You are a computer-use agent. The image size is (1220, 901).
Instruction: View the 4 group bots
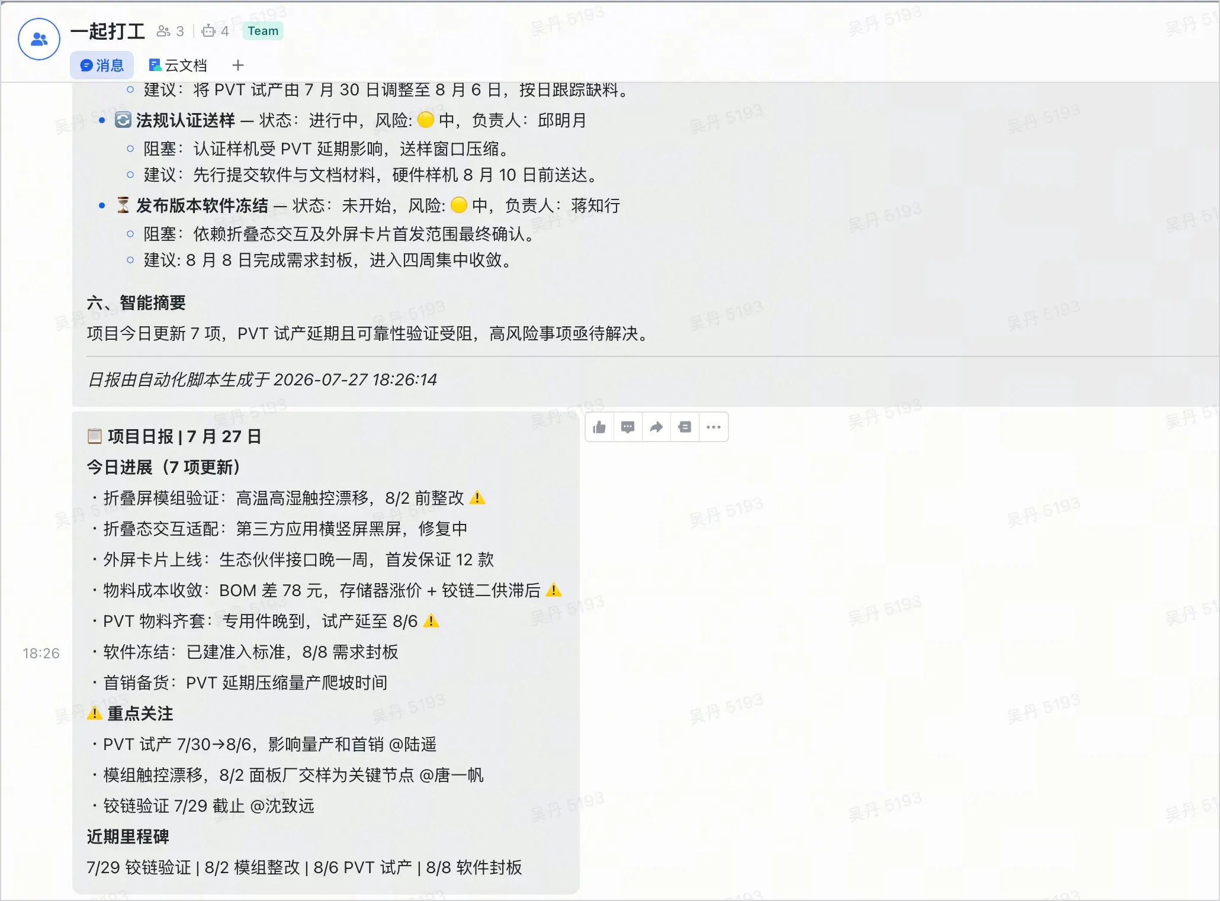click(x=215, y=31)
